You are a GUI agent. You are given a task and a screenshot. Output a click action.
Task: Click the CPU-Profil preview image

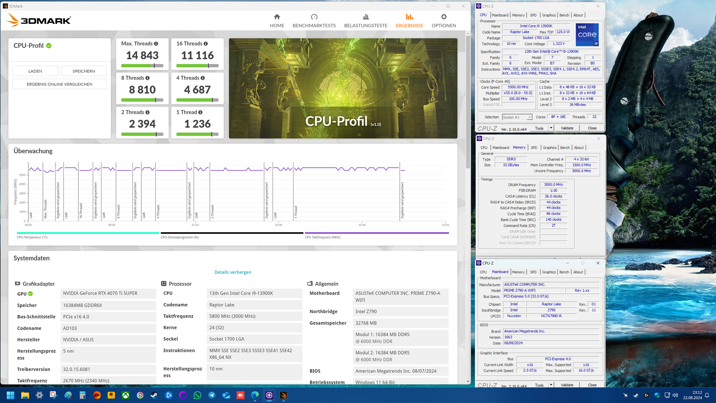[343, 88]
